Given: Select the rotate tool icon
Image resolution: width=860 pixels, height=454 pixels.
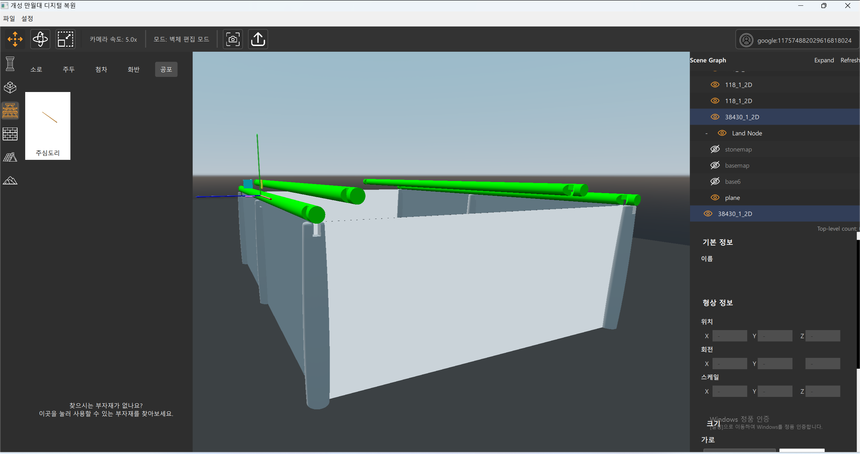Looking at the screenshot, I should point(40,39).
